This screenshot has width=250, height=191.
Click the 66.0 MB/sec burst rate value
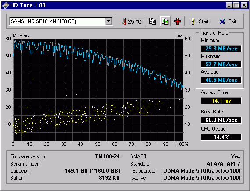[221, 120]
